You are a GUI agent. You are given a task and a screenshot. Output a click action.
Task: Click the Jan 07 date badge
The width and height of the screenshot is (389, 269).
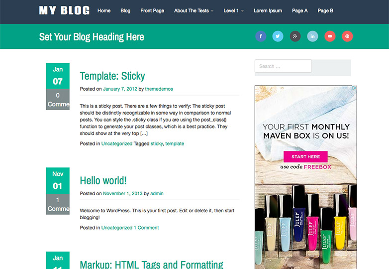coord(58,76)
